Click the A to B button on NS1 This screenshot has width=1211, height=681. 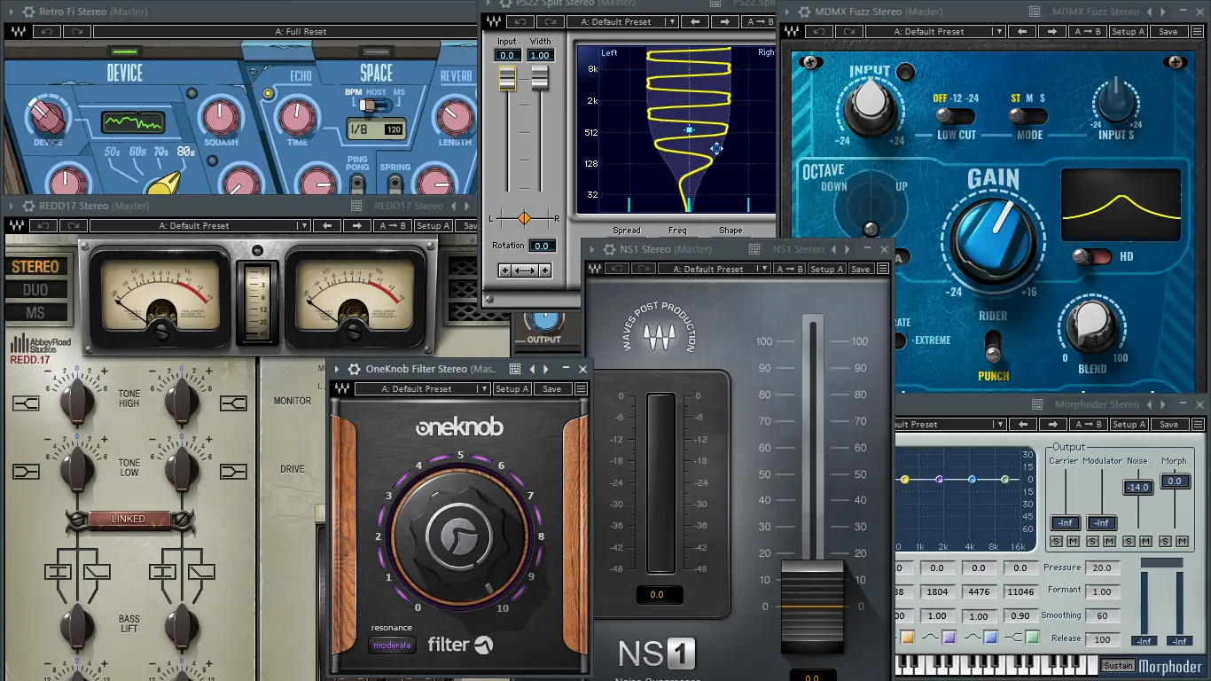point(789,269)
